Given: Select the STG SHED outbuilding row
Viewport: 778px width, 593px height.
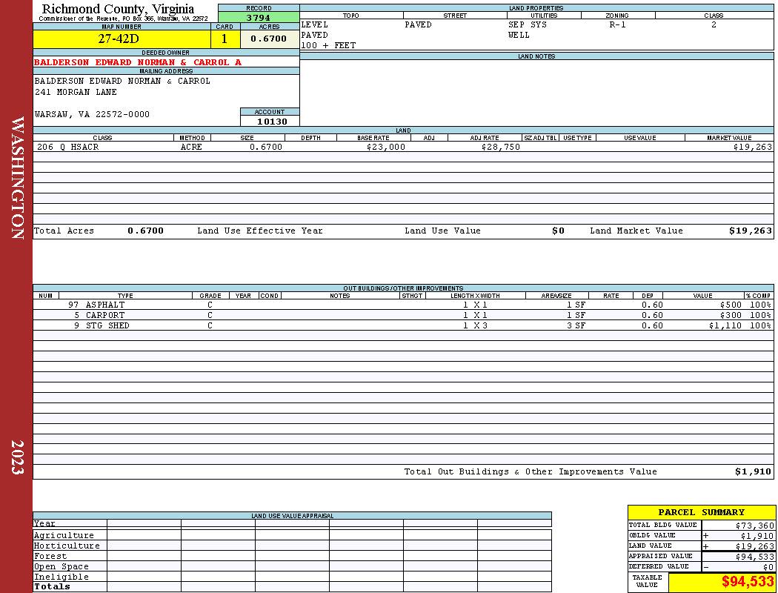Looking at the screenshot, I should point(403,325).
